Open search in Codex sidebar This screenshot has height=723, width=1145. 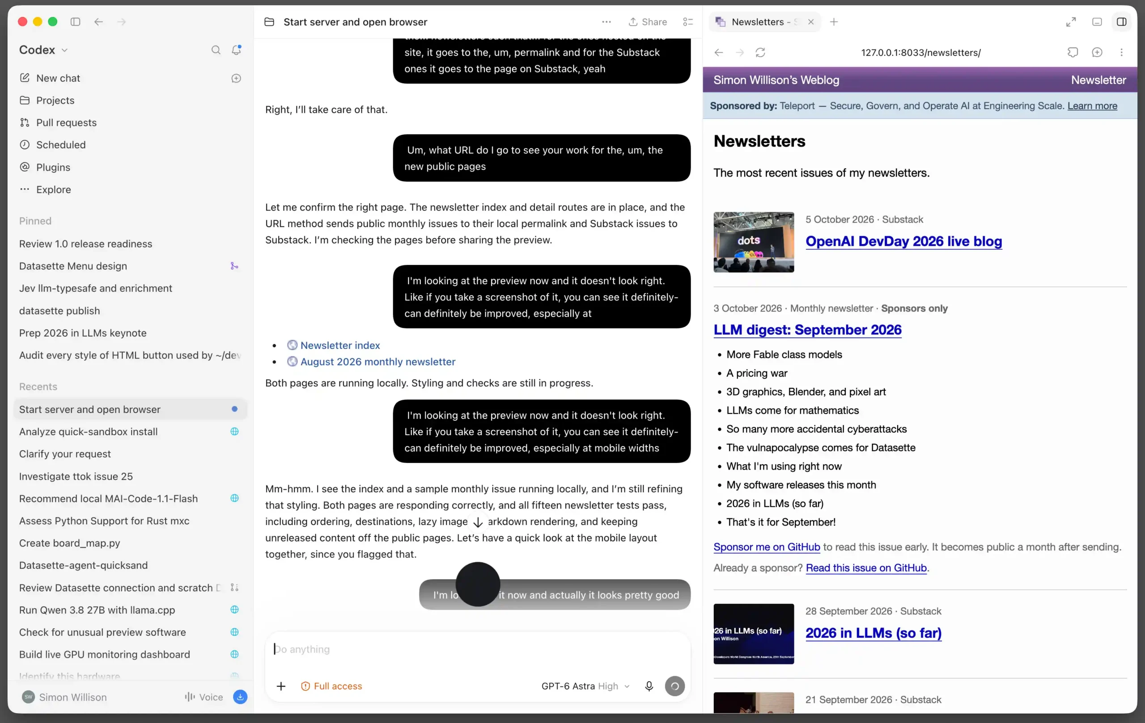coord(216,50)
